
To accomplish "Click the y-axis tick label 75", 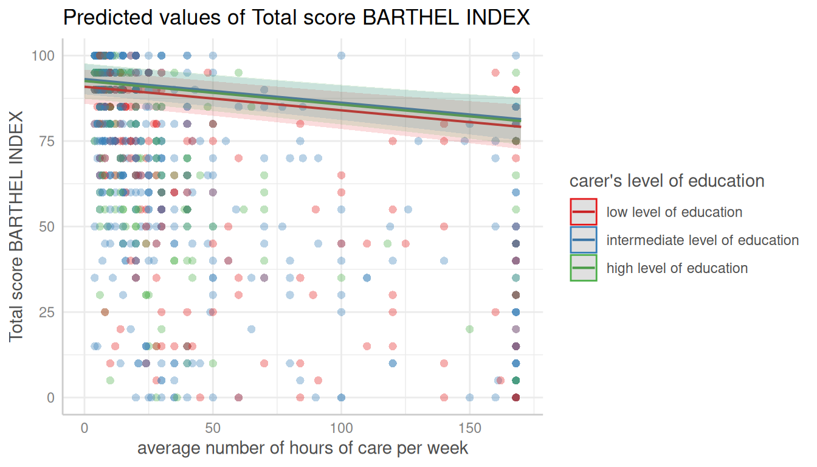I will tap(47, 141).
